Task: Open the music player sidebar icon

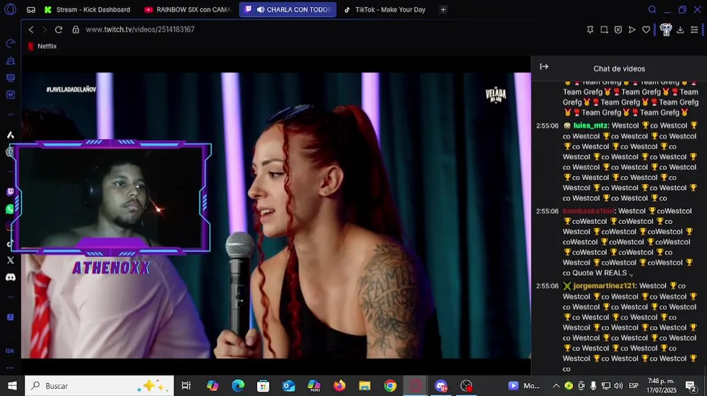Action: click(10, 317)
